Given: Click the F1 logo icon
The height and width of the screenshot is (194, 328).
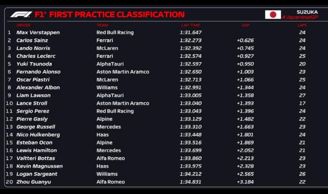Looking at the screenshot, I should pos(21,14).
